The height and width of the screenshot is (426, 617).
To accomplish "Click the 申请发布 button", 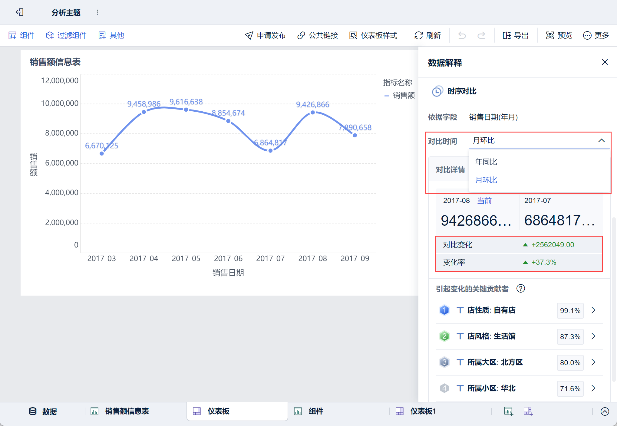I will click(265, 35).
